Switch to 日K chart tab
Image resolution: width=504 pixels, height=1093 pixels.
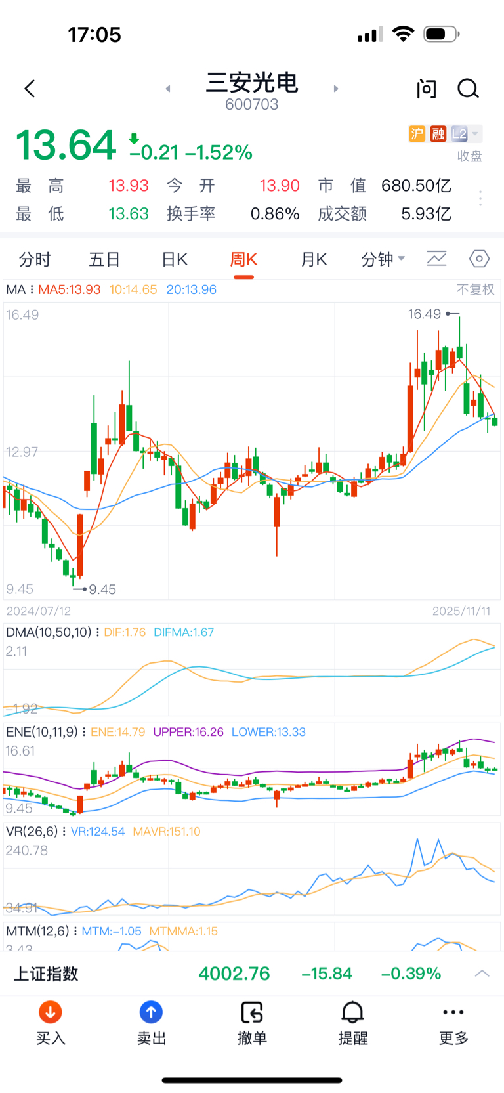[175, 259]
